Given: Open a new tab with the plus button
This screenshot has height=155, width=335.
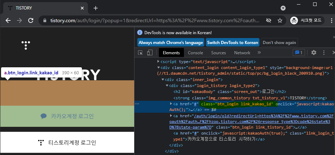Looking at the screenshot, I should click(x=96, y=8).
